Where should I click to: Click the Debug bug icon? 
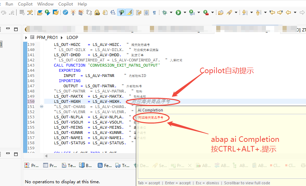(164, 13)
